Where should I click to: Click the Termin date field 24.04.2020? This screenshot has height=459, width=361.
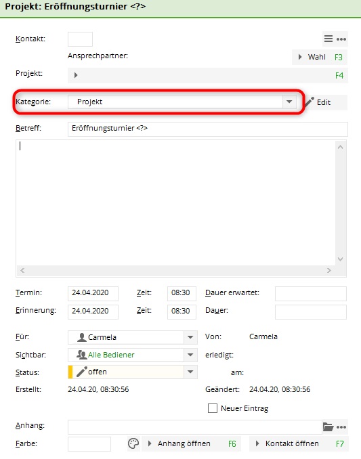point(93,293)
